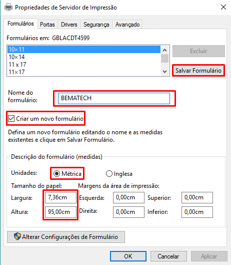
Task: Click the form list scroll down arrow
Action: [164, 71]
